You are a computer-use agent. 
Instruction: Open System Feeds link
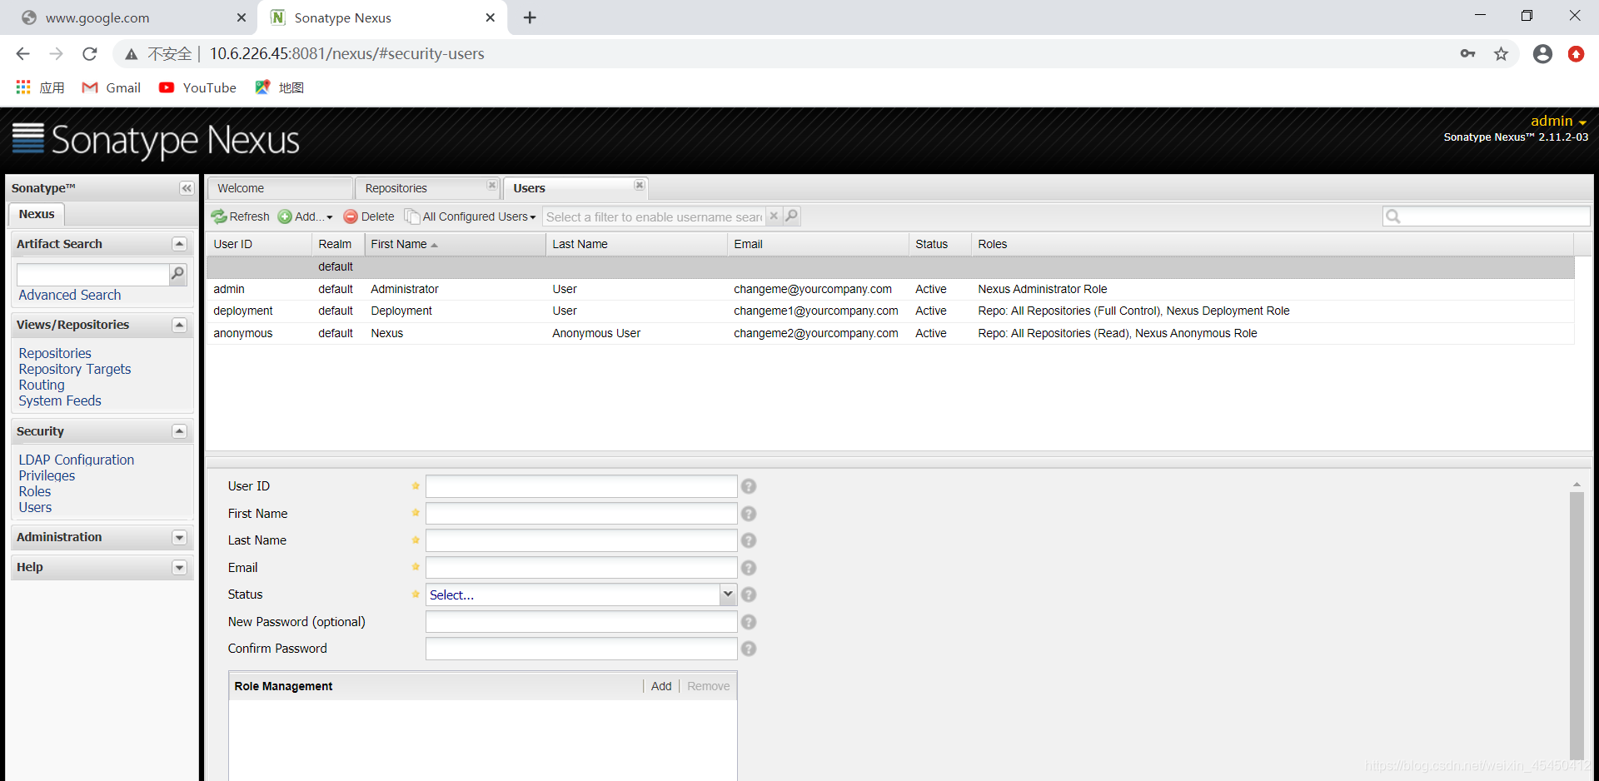[x=60, y=400]
